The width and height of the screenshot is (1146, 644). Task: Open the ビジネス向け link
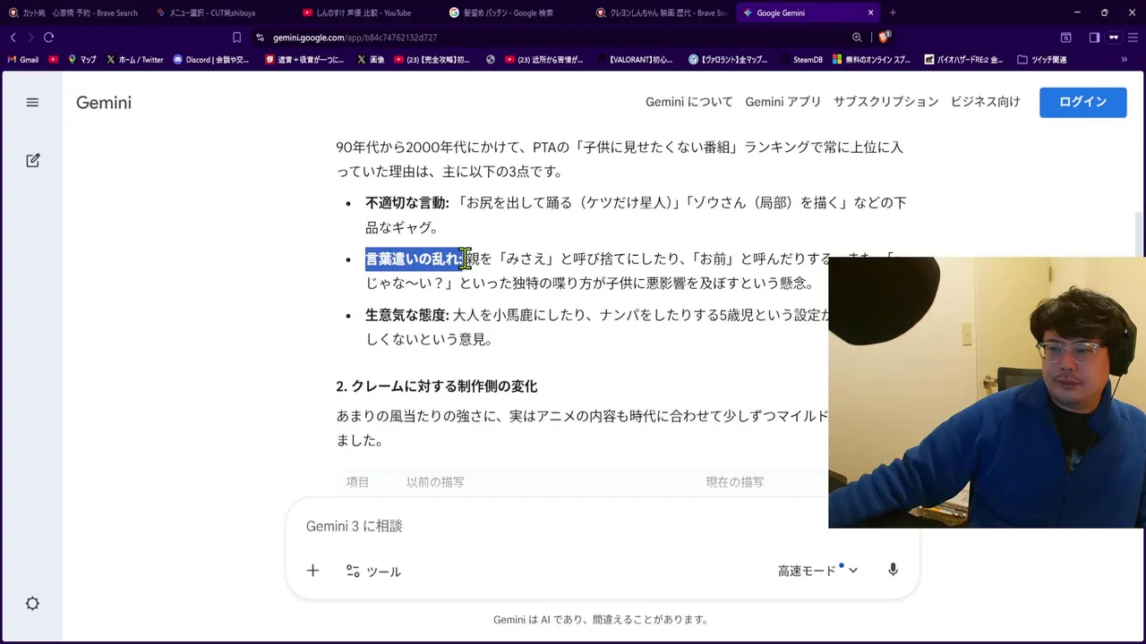click(985, 102)
